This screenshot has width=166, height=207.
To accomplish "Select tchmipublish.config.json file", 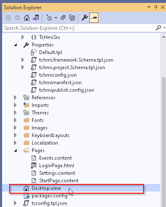I will click(66, 90).
